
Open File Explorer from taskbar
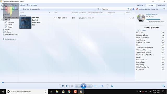pyautogui.click(x=57, y=92)
